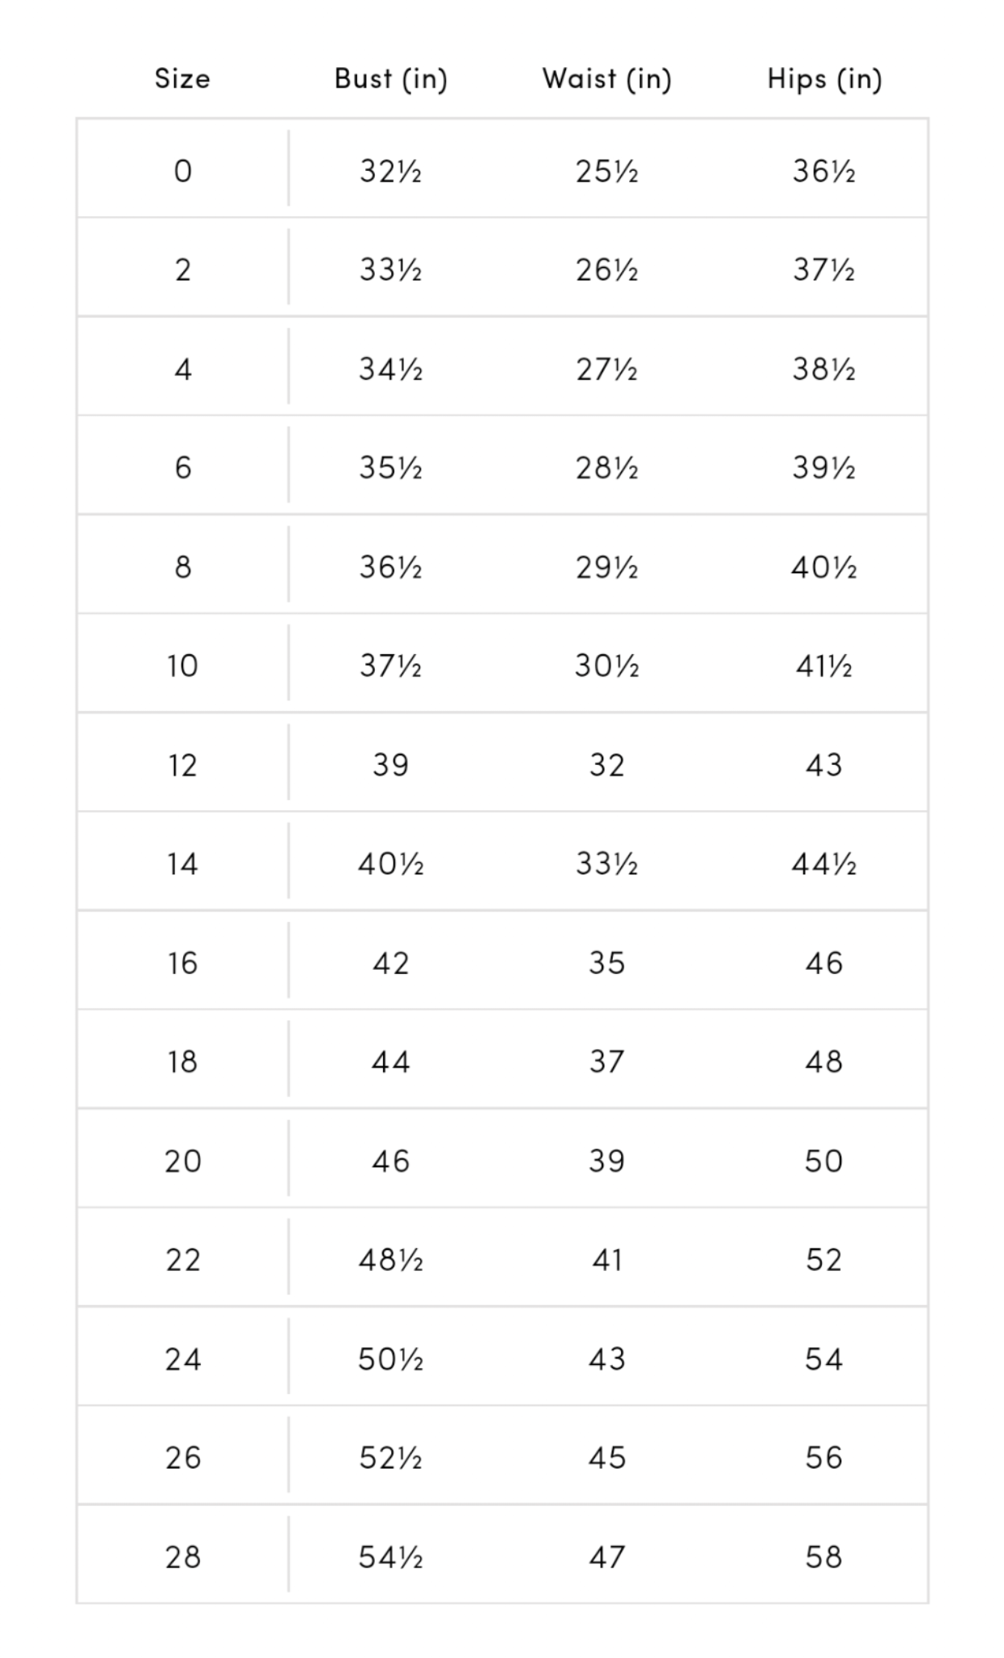Screen dimensions: 1004x1658
Task: Click the bust value 42 for size 16
Action: click(x=390, y=963)
